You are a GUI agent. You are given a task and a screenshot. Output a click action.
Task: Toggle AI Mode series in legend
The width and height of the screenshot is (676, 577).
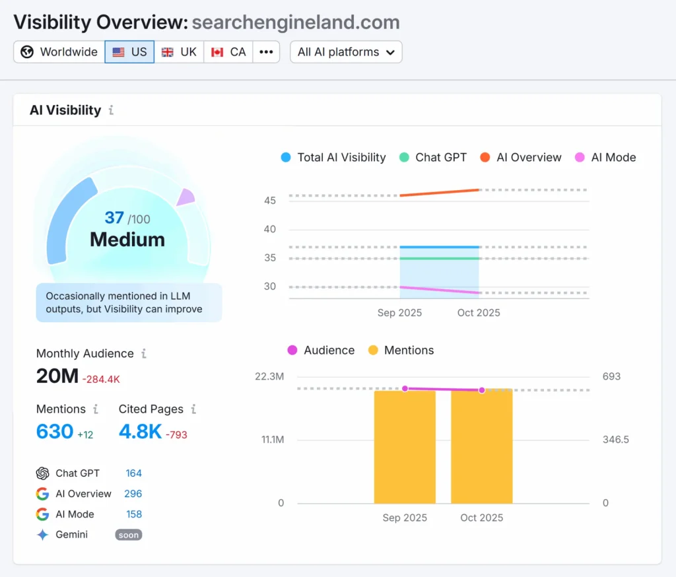coord(605,157)
